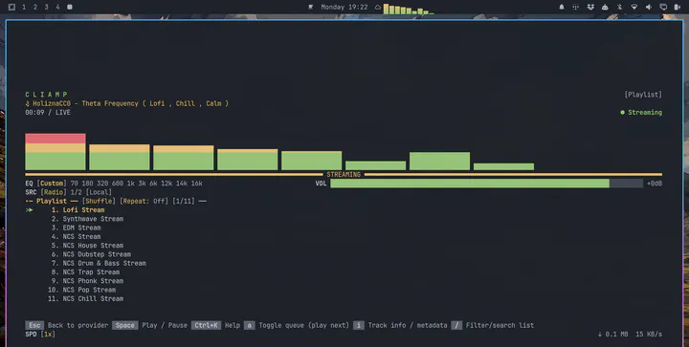Click the '+0dB' volume value
Viewport: 689px width, 347px height.
pyautogui.click(x=655, y=184)
